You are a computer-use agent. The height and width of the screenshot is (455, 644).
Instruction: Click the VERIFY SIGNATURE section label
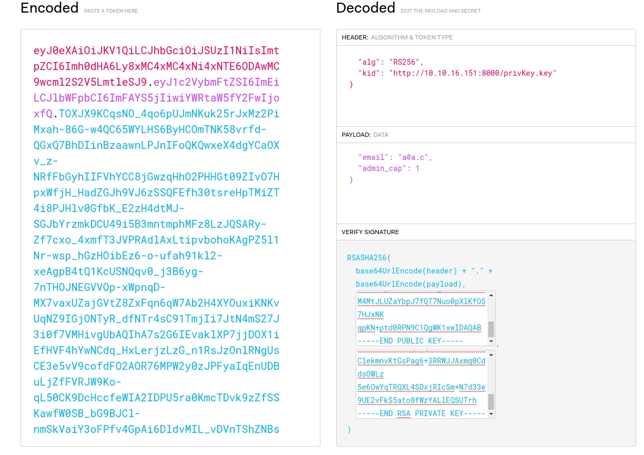point(370,232)
